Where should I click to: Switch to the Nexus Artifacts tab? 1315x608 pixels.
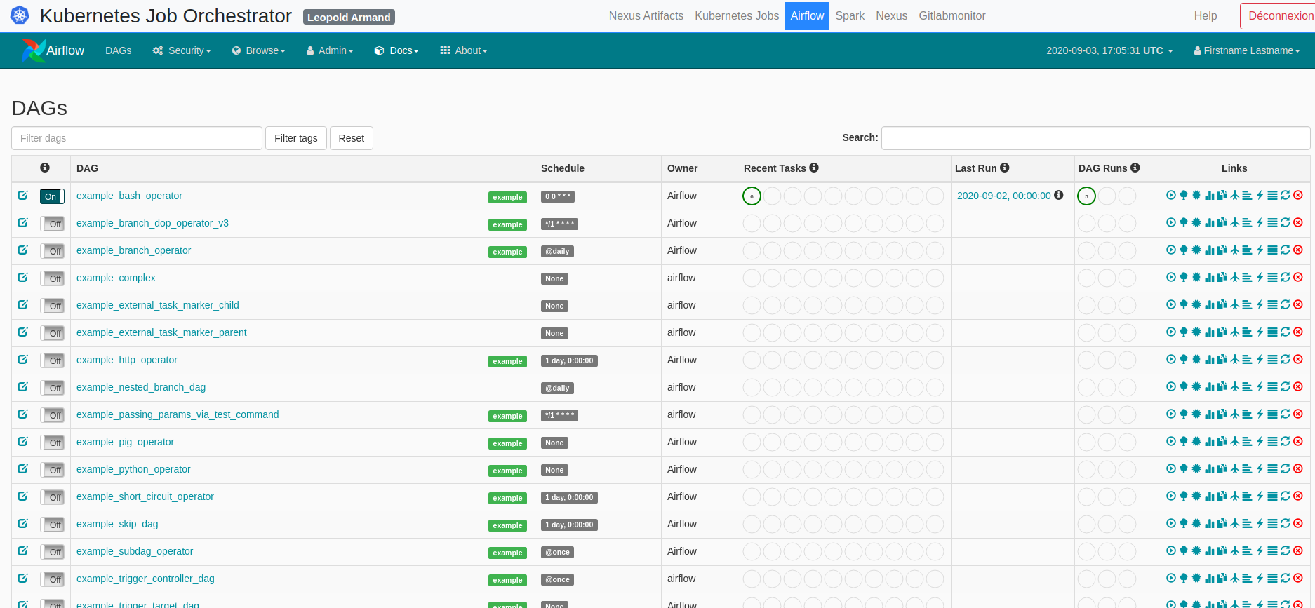646,15
